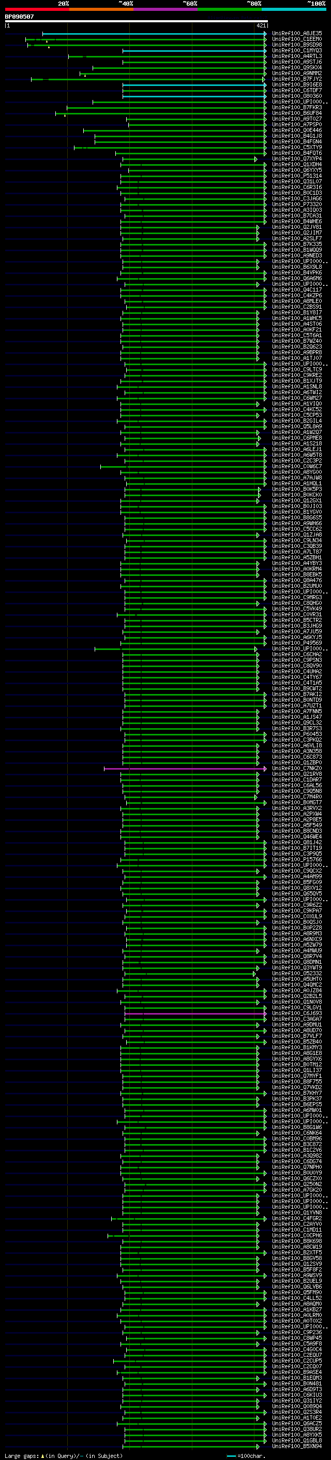The image size is (331, 1460).
Task: Select the UniRef100_Q6YXY5 label
Action: (297, 170)
